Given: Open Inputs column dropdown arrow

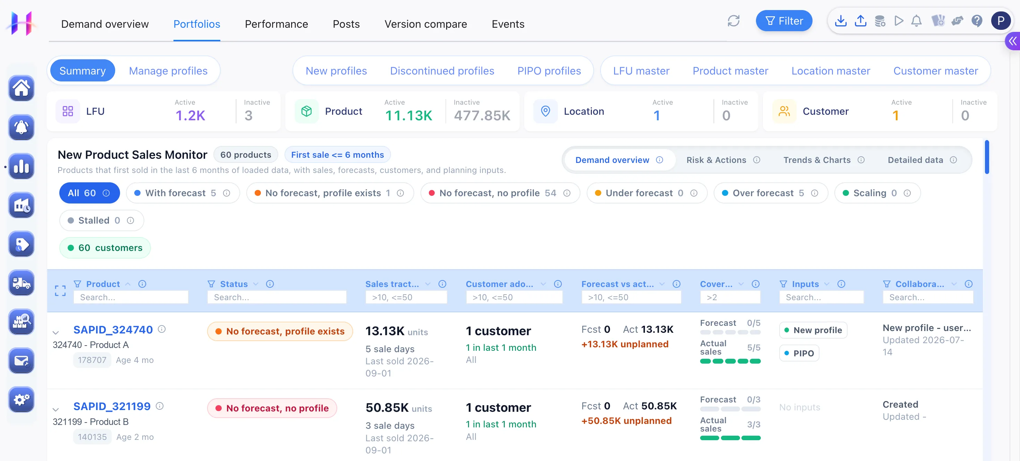Looking at the screenshot, I should [827, 284].
